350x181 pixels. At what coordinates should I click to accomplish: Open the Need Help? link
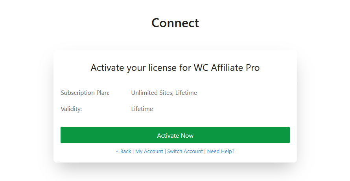click(x=221, y=151)
